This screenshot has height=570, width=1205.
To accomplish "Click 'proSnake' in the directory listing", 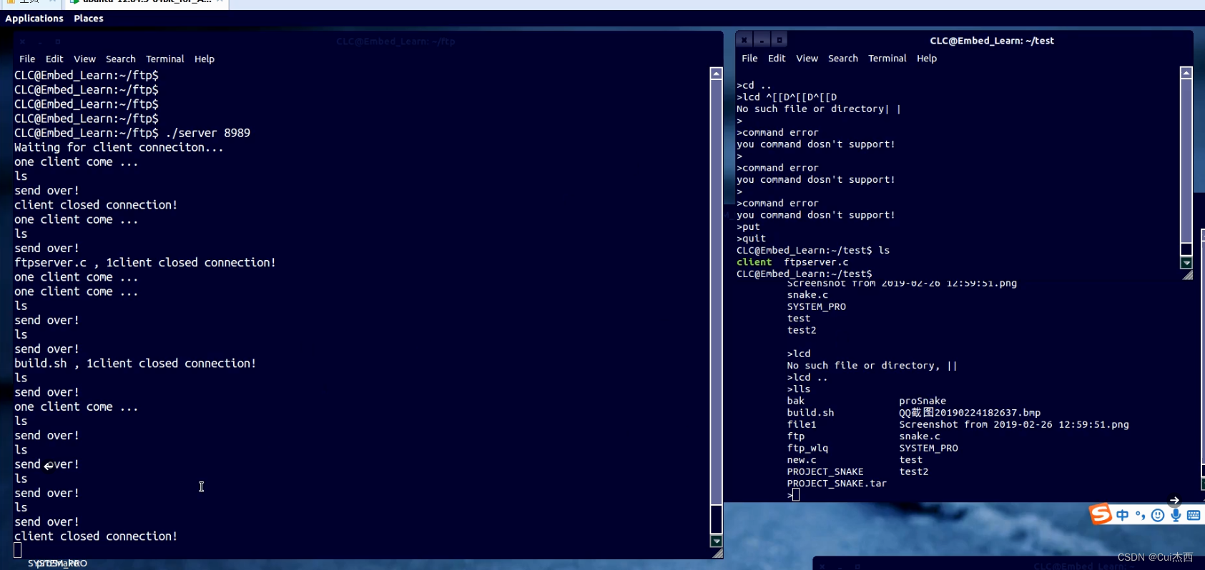I will (923, 401).
